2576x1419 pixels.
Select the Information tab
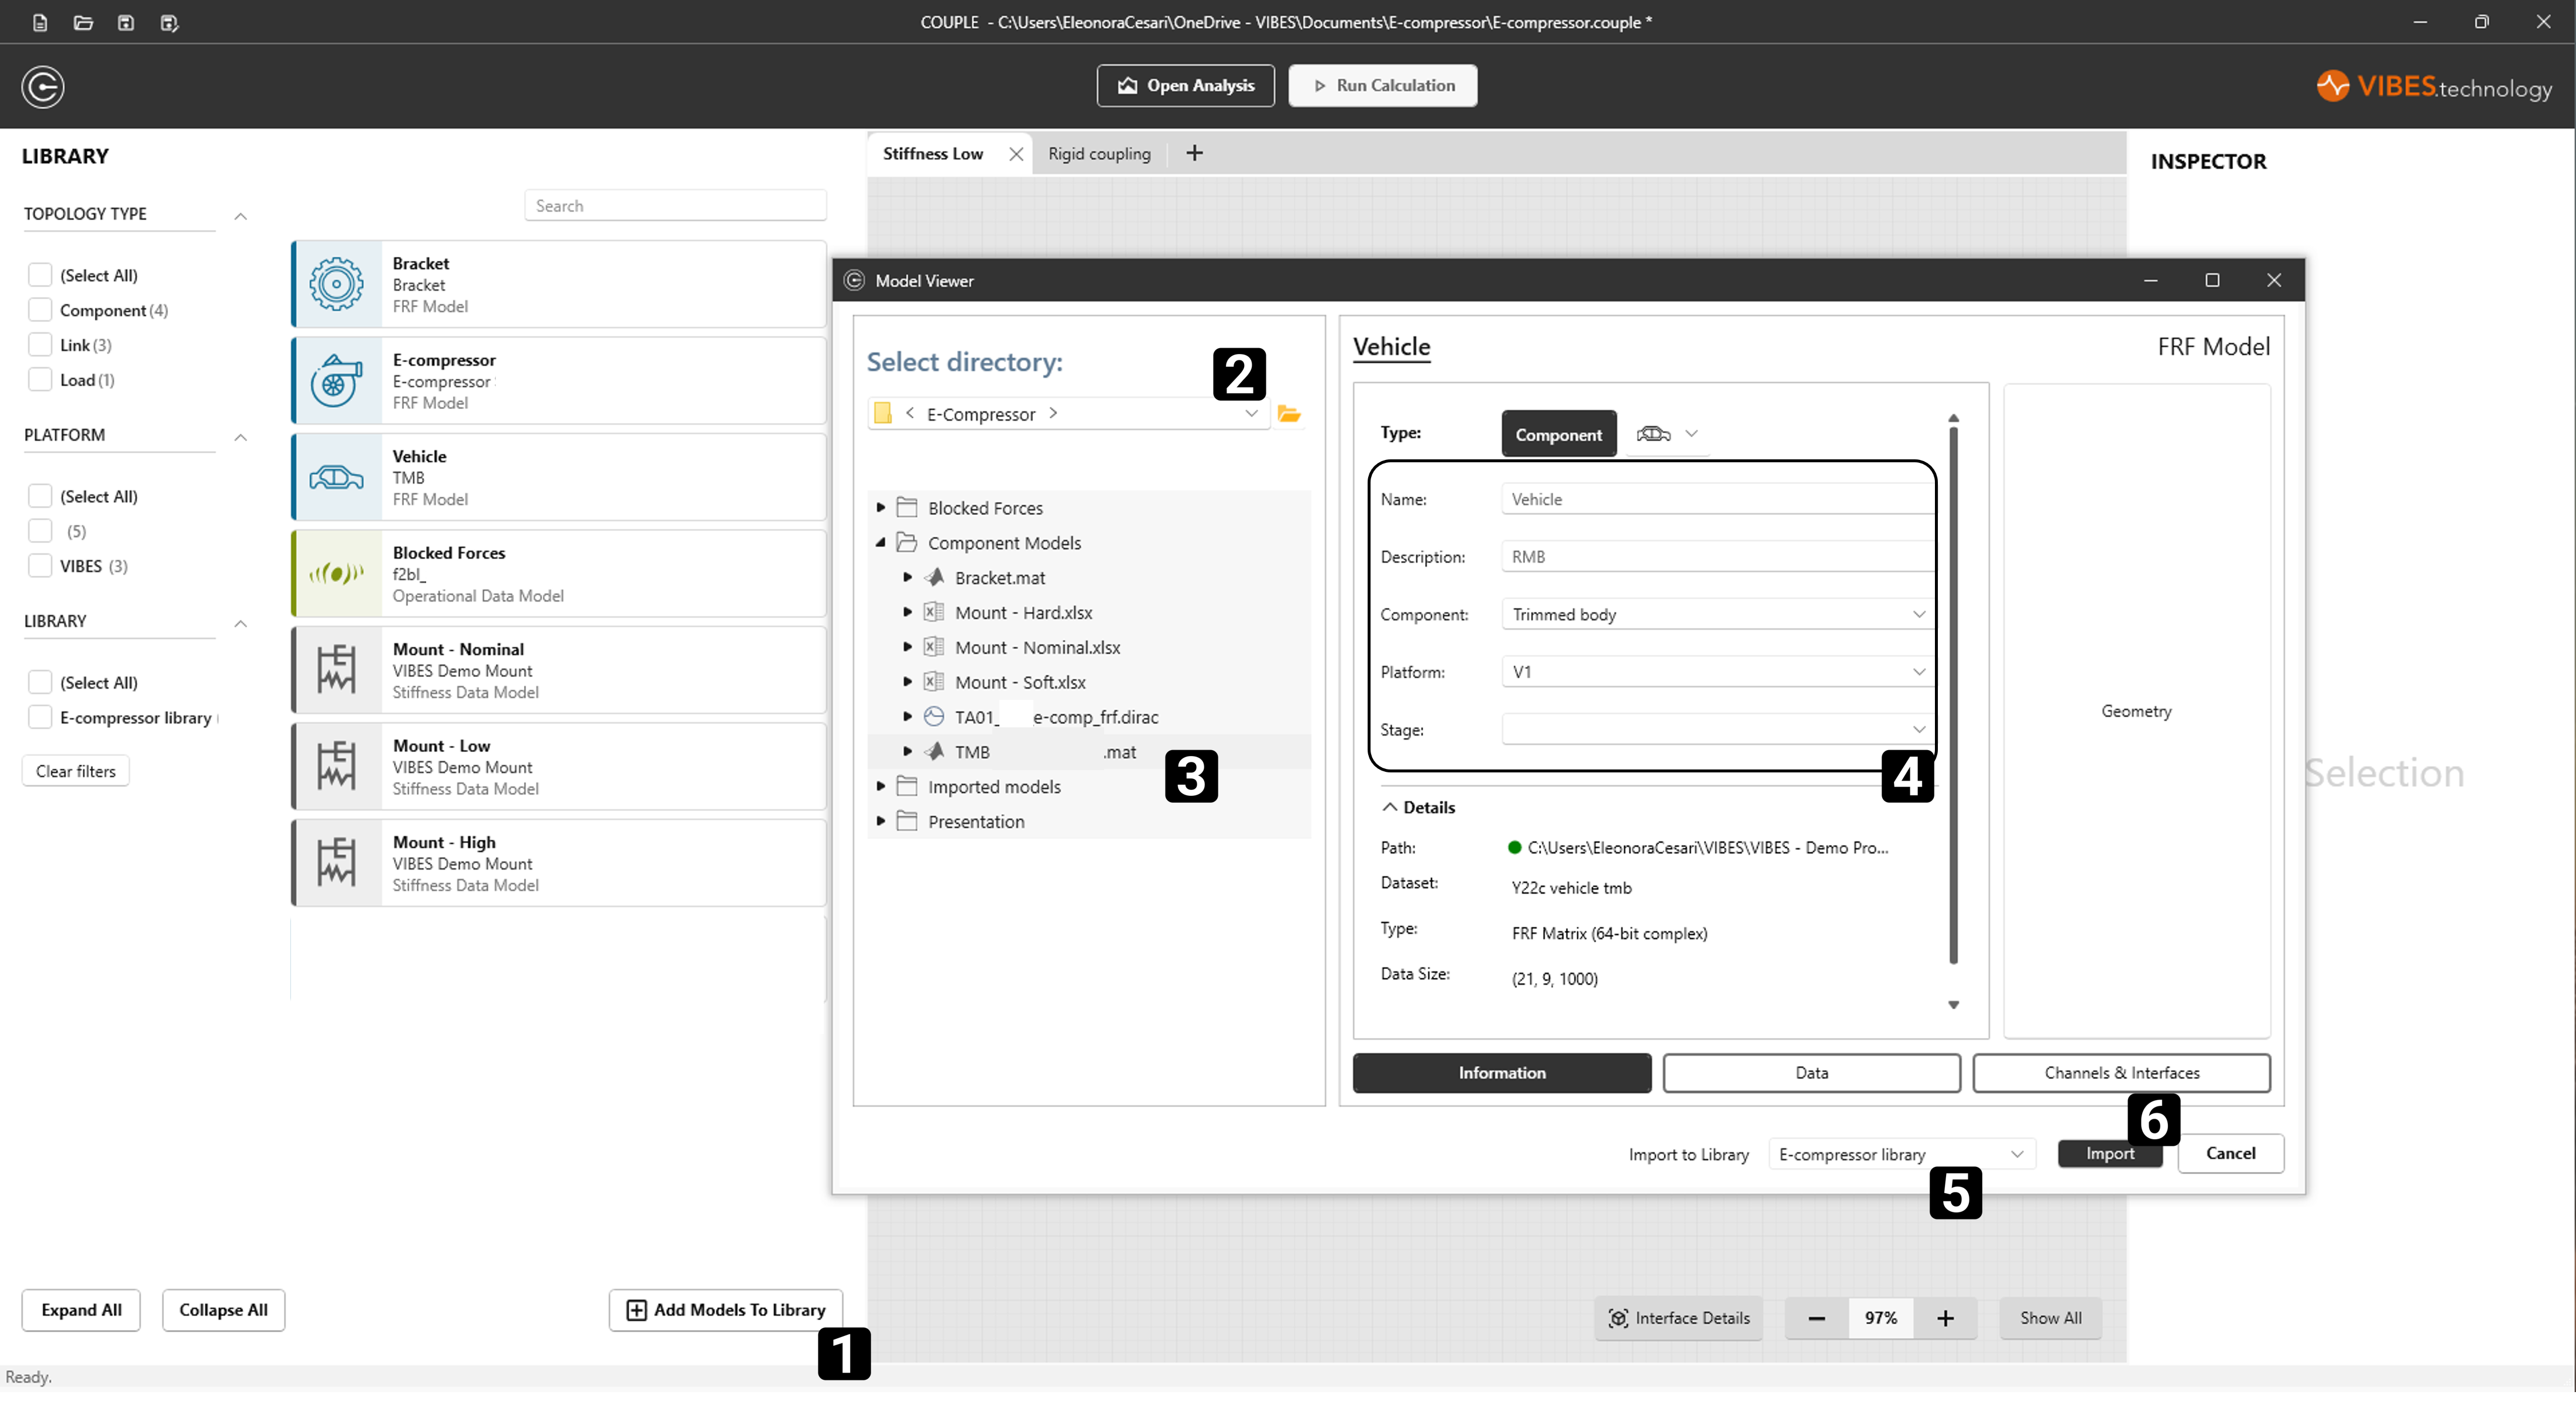pyautogui.click(x=1502, y=1073)
